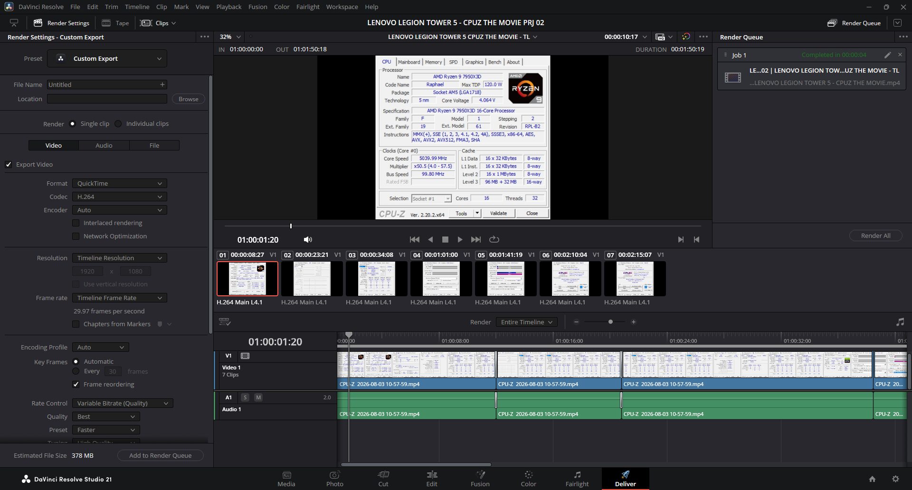Viewport: 912px width, 490px height.
Task: Open the Fusion page
Action: [480, 479]
